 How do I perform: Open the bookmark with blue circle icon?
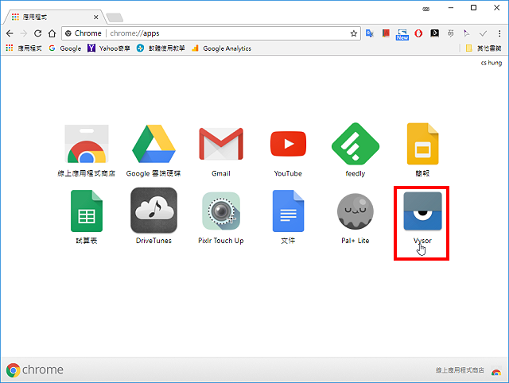point(161,48)
